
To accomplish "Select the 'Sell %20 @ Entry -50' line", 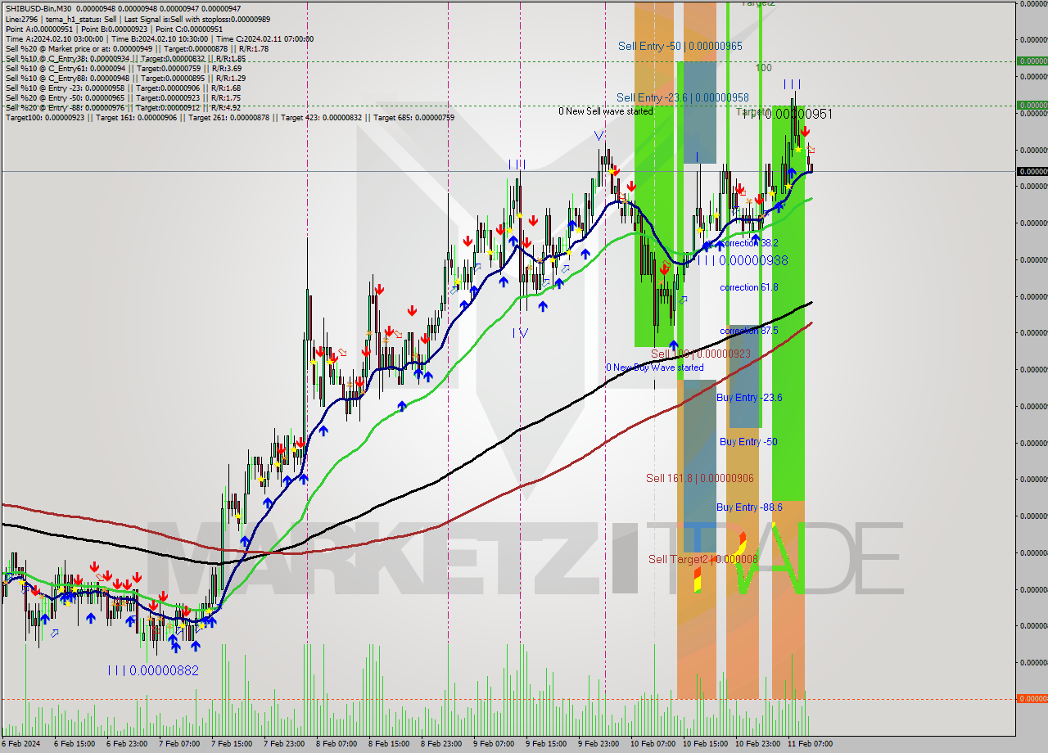I will pyautogui.click(x=123, y=98).
